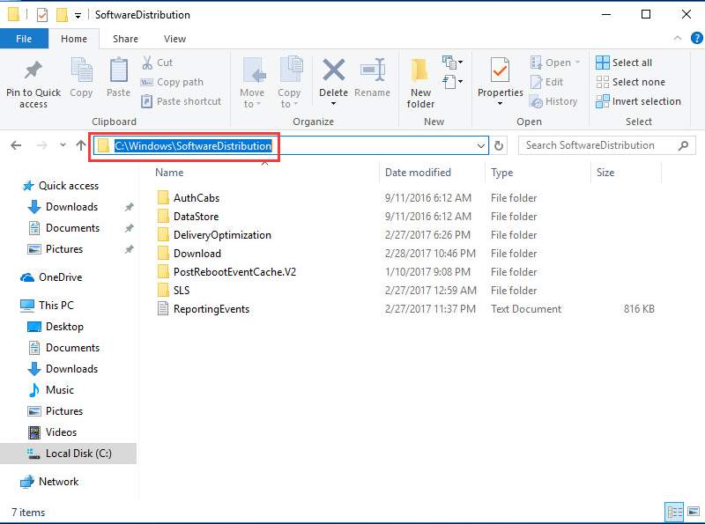Open the New item dropdown icon

(x=452, y=62)
